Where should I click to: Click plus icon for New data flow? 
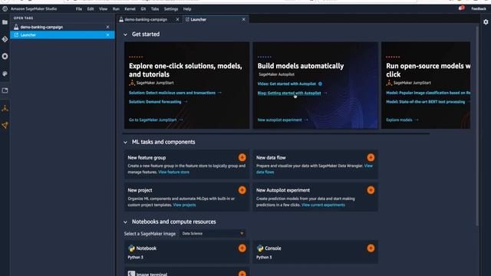click(371, 157)
